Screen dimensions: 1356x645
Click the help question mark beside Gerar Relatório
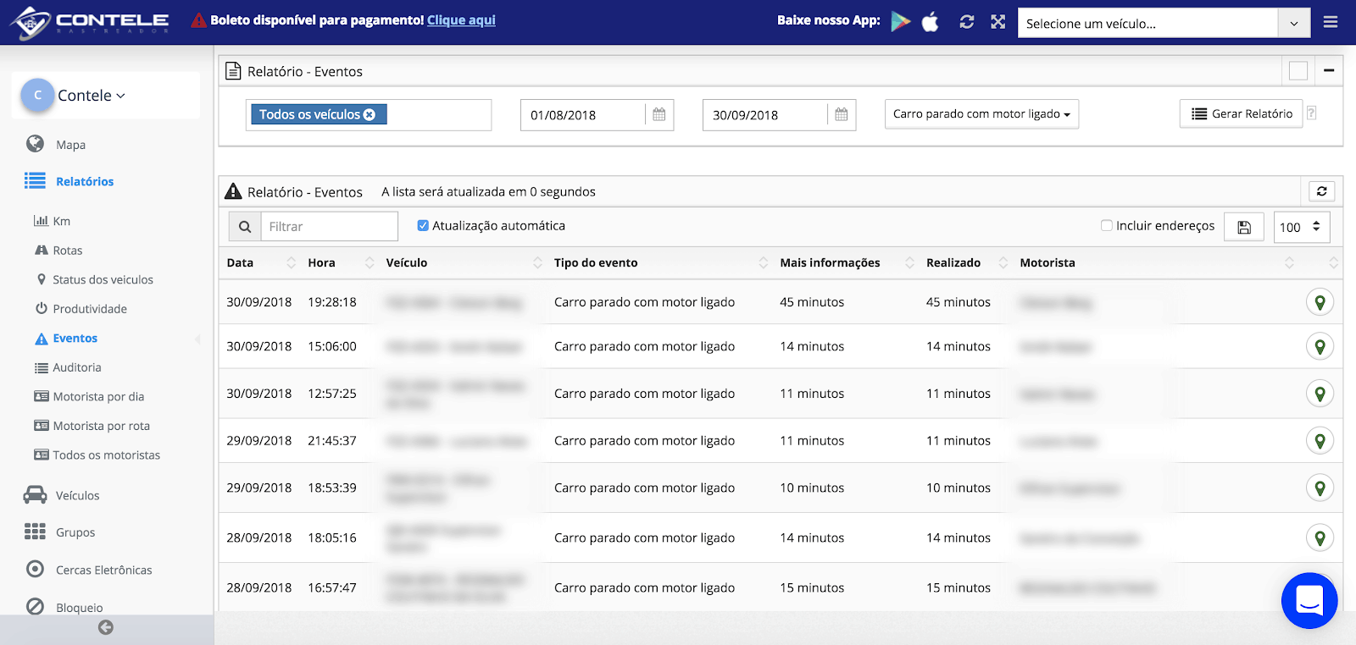coord(1311,113)
